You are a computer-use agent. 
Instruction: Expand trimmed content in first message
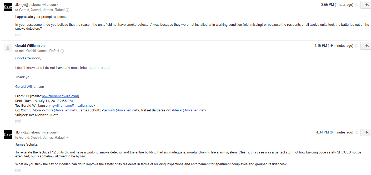tap(18, 35)
